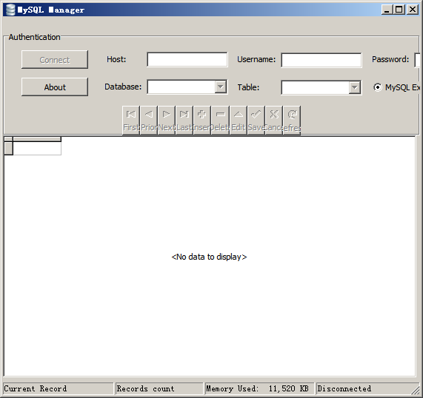423x398 pixels.
Task: Click the 'Table:' label
Action: (248, 87)
